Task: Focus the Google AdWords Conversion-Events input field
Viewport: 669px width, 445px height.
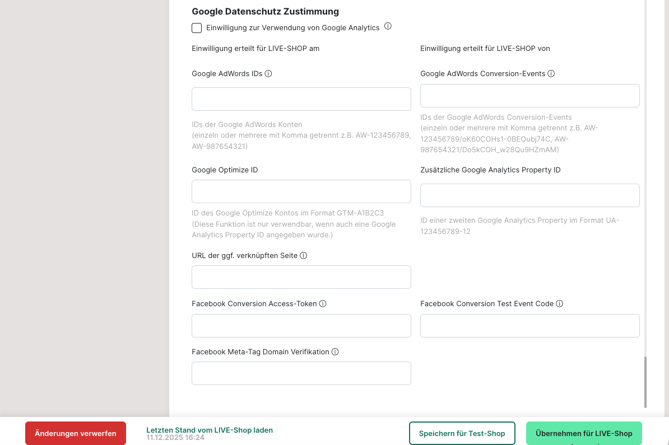Action: 529,96
